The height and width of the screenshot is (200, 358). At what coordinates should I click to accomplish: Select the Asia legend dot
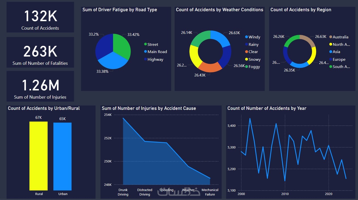[x=331, y=52]
